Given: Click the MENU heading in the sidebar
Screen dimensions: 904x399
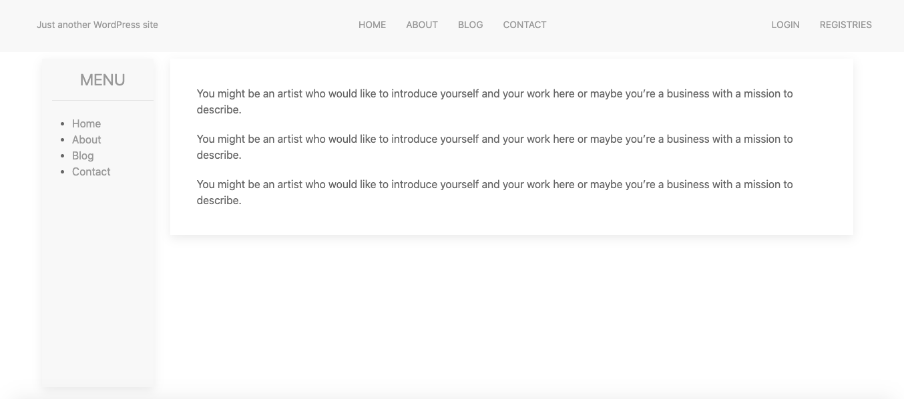Looking at the screenshot, I should [103, 80].
